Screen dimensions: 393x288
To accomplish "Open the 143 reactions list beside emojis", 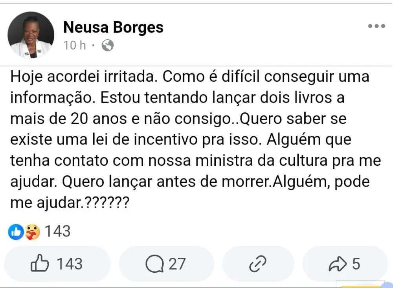I will point(58,231).
